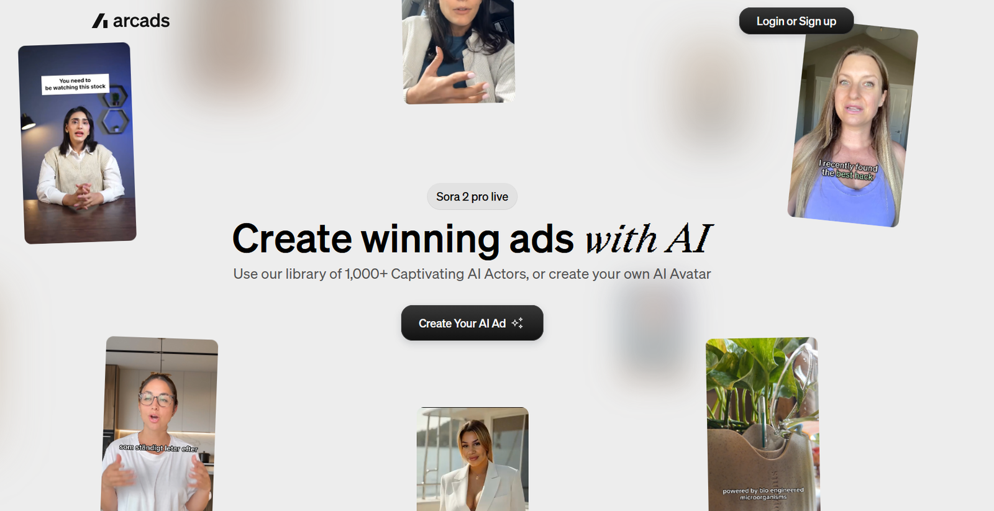Click the arcads brand name text
This screenshot has height=511, width=994.
(x=141, y=21)
